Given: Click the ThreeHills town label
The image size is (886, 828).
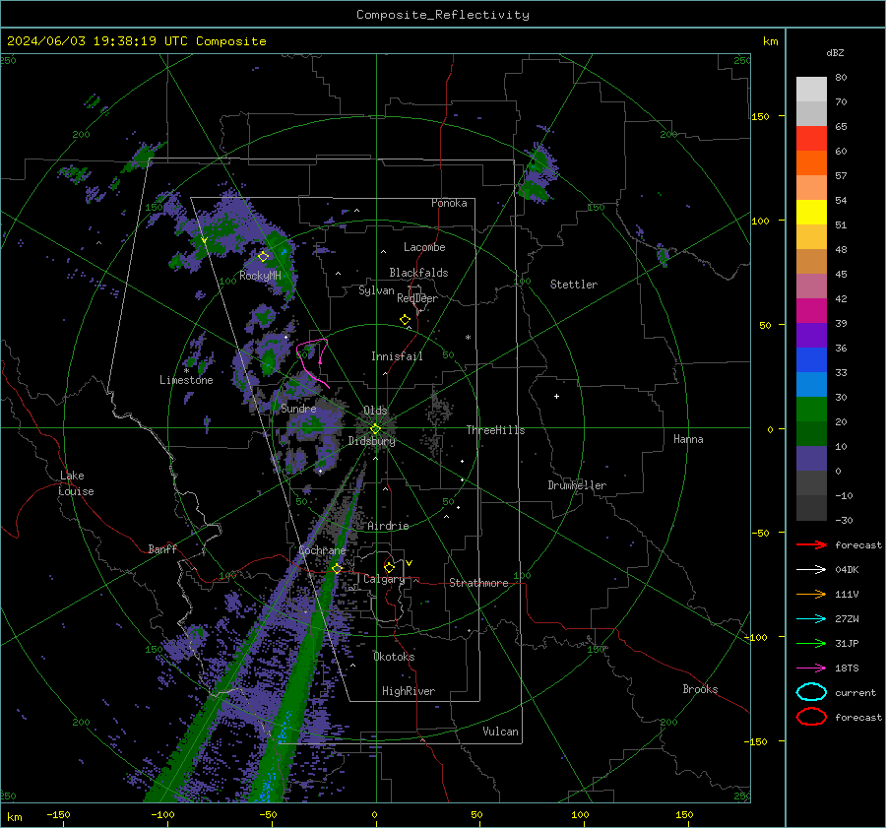Looking at the screenshot, I should 495,430.
